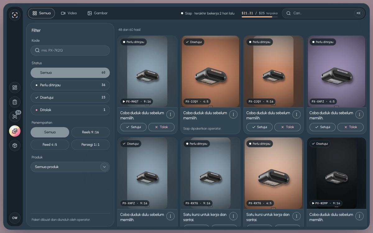Screen dimensions: 373x233
Task: Click the search magnifier icon in top bar
Action: [288, 13]
